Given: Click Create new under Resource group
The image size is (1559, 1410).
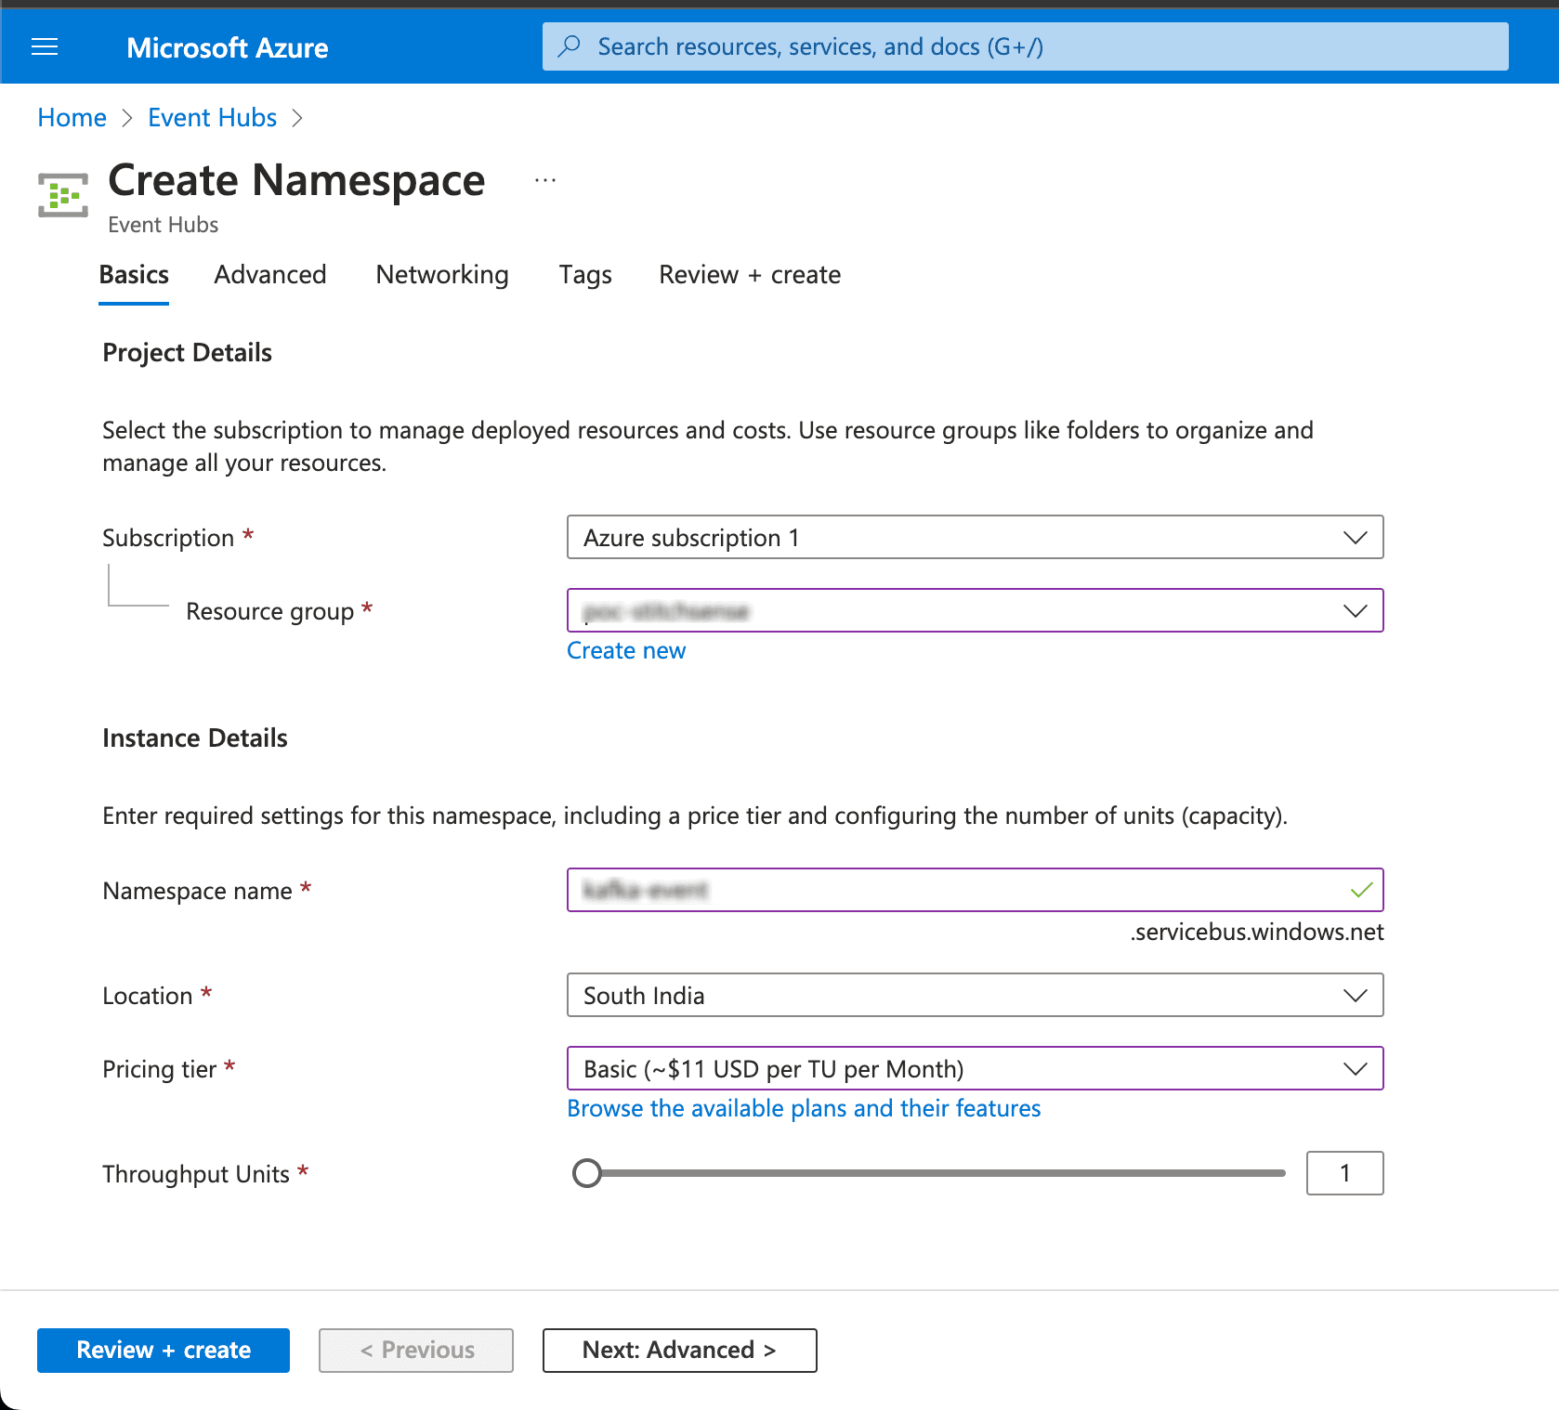Looking at the screenshot, I should [626, 650].
